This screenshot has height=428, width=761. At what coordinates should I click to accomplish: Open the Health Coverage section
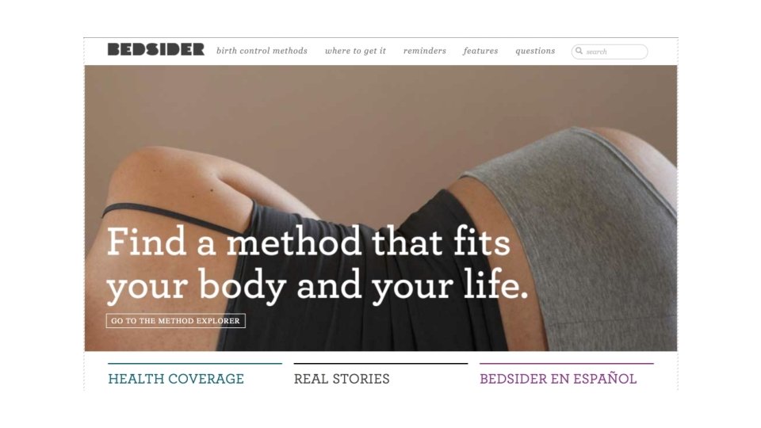176,379
